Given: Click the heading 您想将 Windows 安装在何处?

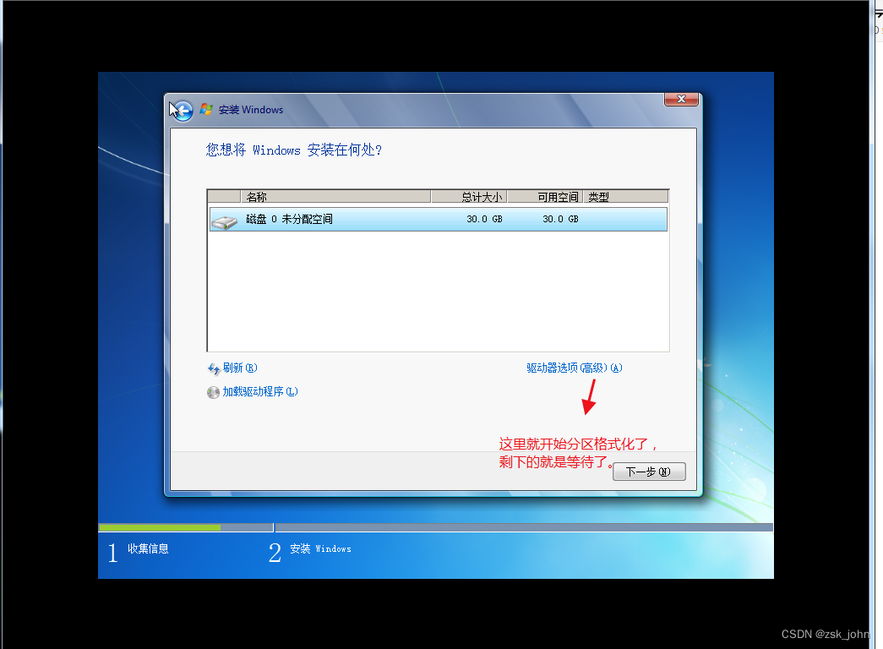Looking at the screenshot, I should tap(294, 150).
